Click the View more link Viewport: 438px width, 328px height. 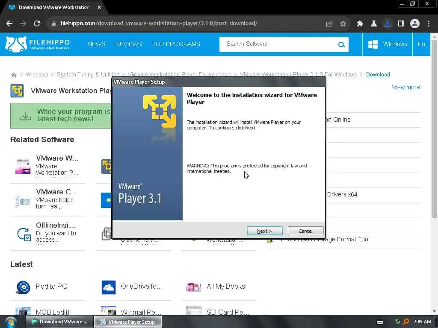[x=406, y=87]
